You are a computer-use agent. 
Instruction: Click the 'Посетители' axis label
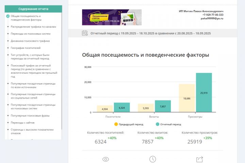[x=113, y=116]
